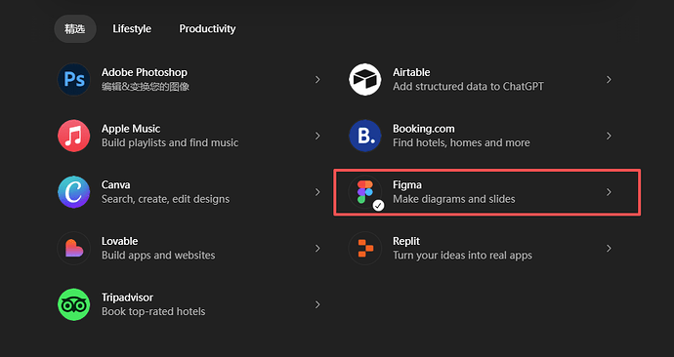Expand Booking.com with its arrow
The height and width of the screenshot is (357, 674).
[609, 136]
